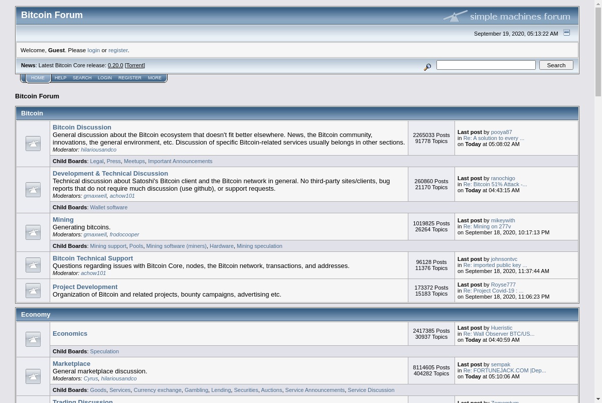Click the login link in welcome message

tap(93, 50)
